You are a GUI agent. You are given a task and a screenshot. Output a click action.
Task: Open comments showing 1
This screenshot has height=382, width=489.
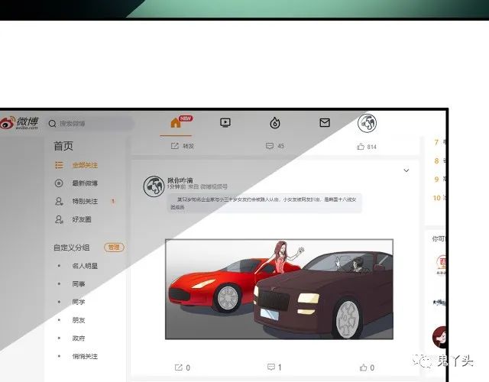pyautogui.click(x=274, y=367)
